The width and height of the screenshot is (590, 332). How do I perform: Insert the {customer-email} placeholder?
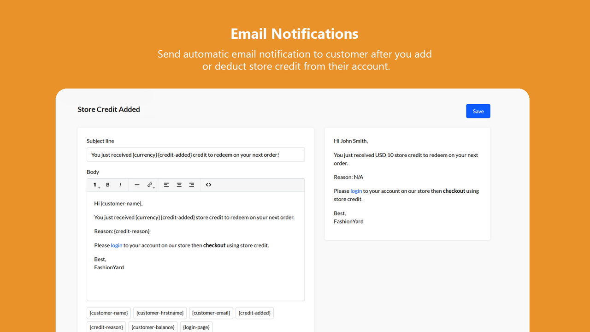pos(211,313)
